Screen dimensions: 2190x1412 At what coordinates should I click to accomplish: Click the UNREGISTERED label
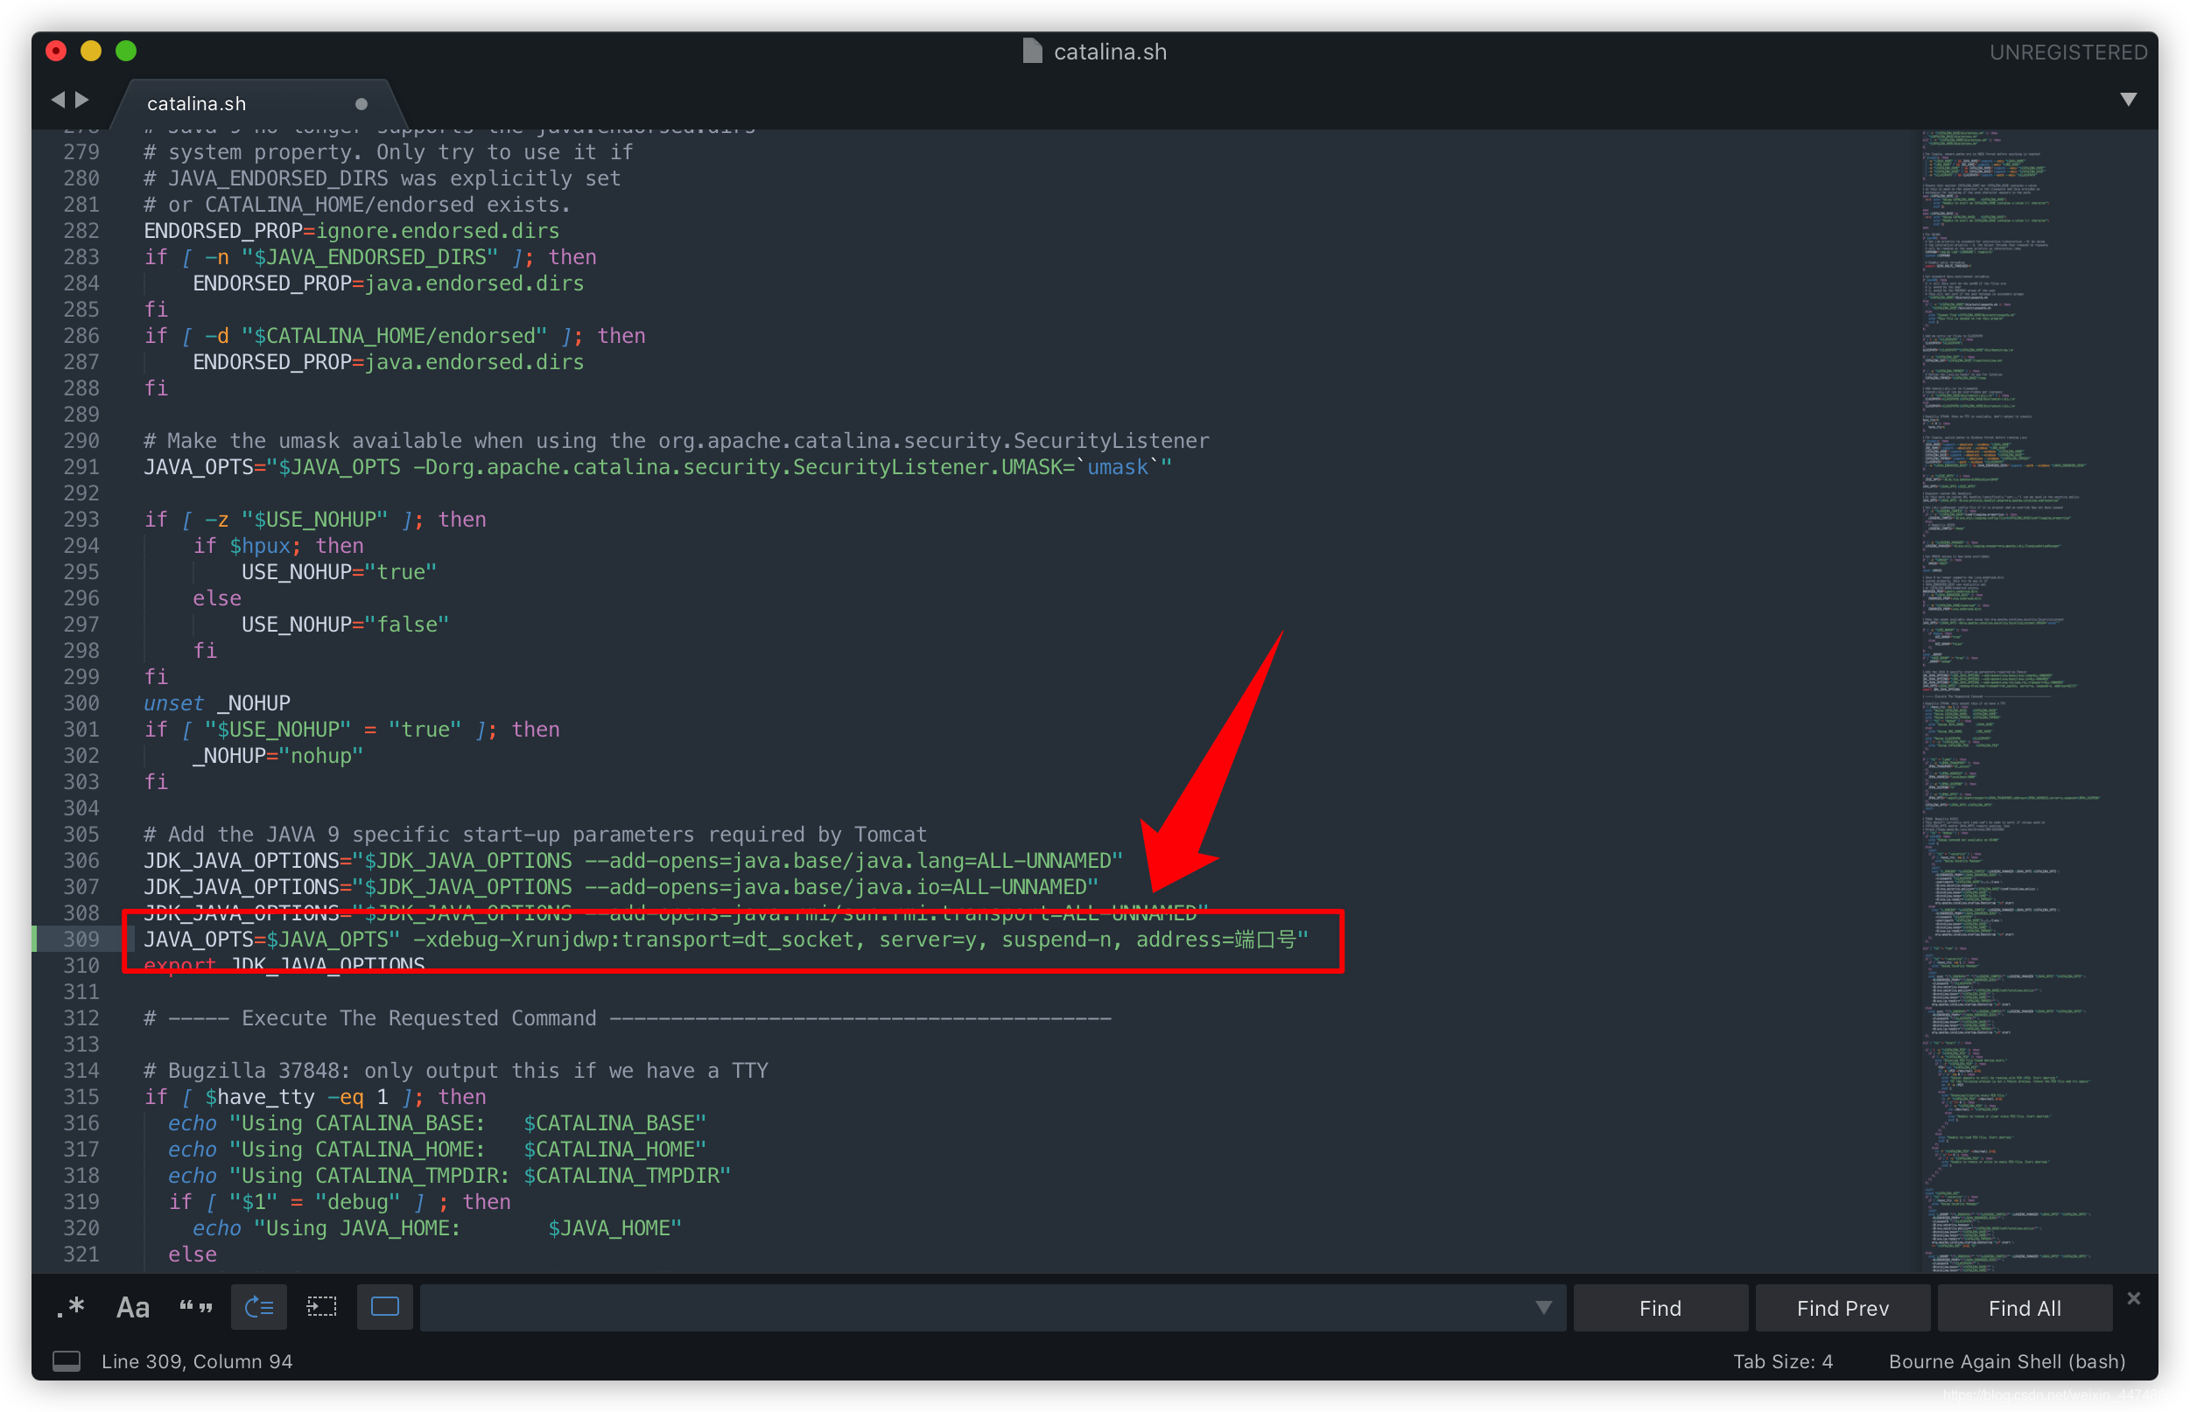2068,52
